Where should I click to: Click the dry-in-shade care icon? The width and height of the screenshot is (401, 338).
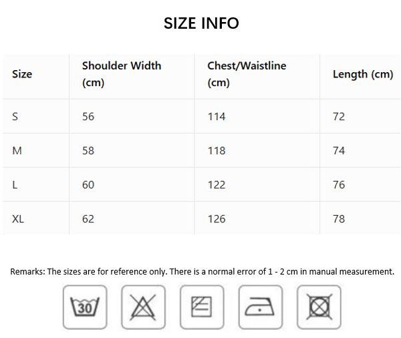[202, 307]
